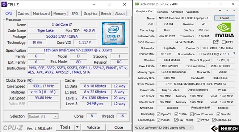
Task: Switch to the Caches tab
Action: tap(24, 13)
